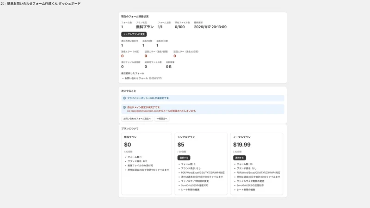Click the info icon in the privacy policy notice
The height and width of the screenshot is (208, 370).
124,98
